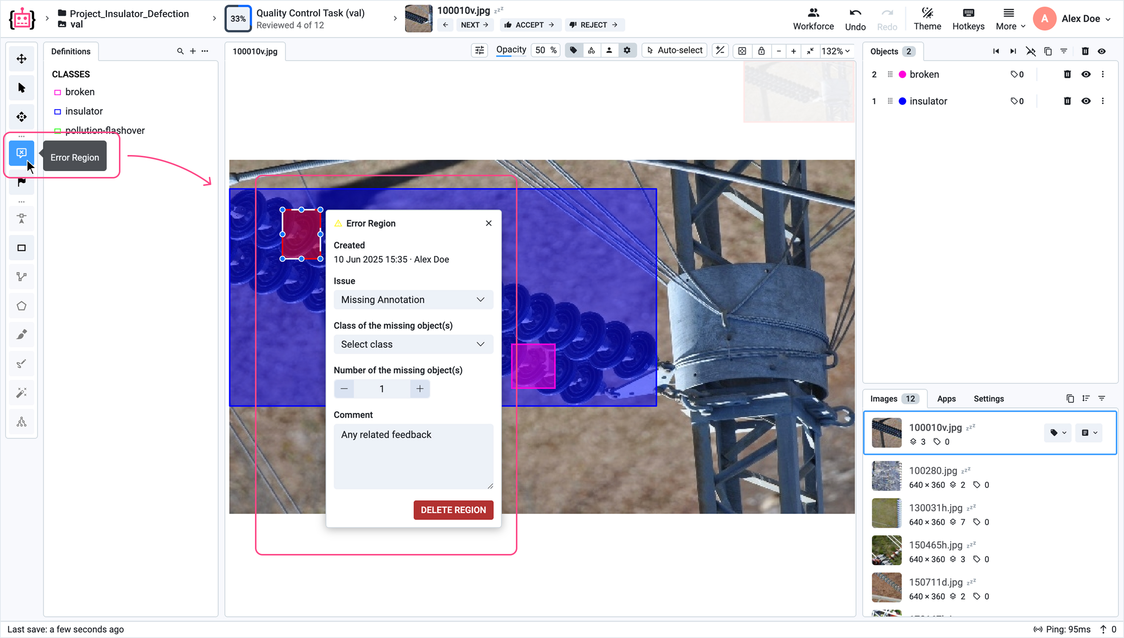Select the Polygon tool
The width and height of the screenshot is (1124, 638).
click(21, 306)
